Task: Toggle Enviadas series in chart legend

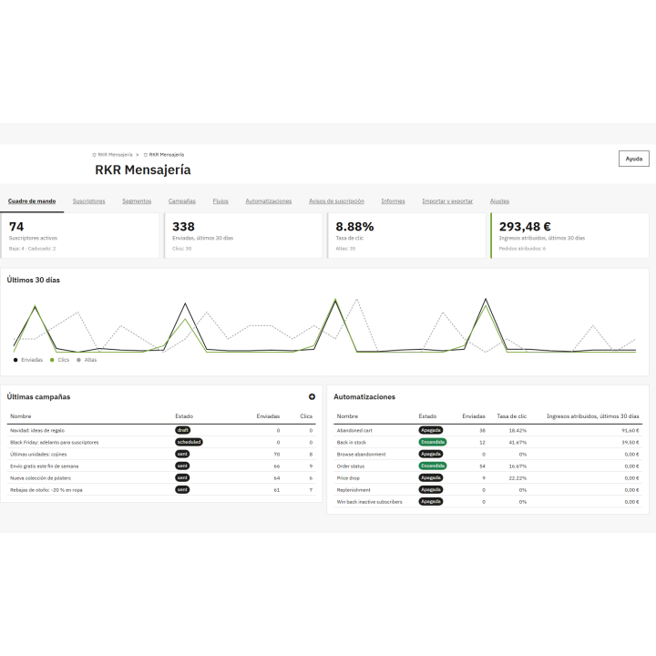Action: point(28,360)
